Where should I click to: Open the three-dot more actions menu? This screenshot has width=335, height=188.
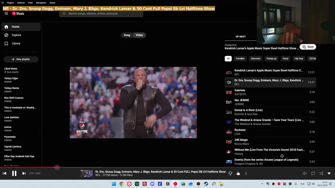246,173
